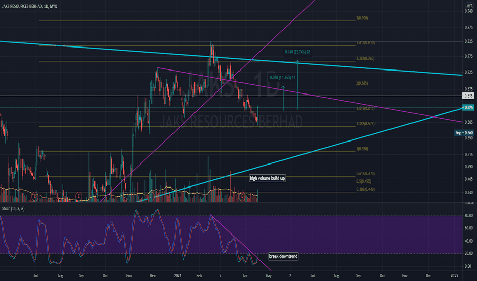This screenshot has height=281, width=477.
Task: Click the 0.725 price axis tick
Action: click(468, 73)
